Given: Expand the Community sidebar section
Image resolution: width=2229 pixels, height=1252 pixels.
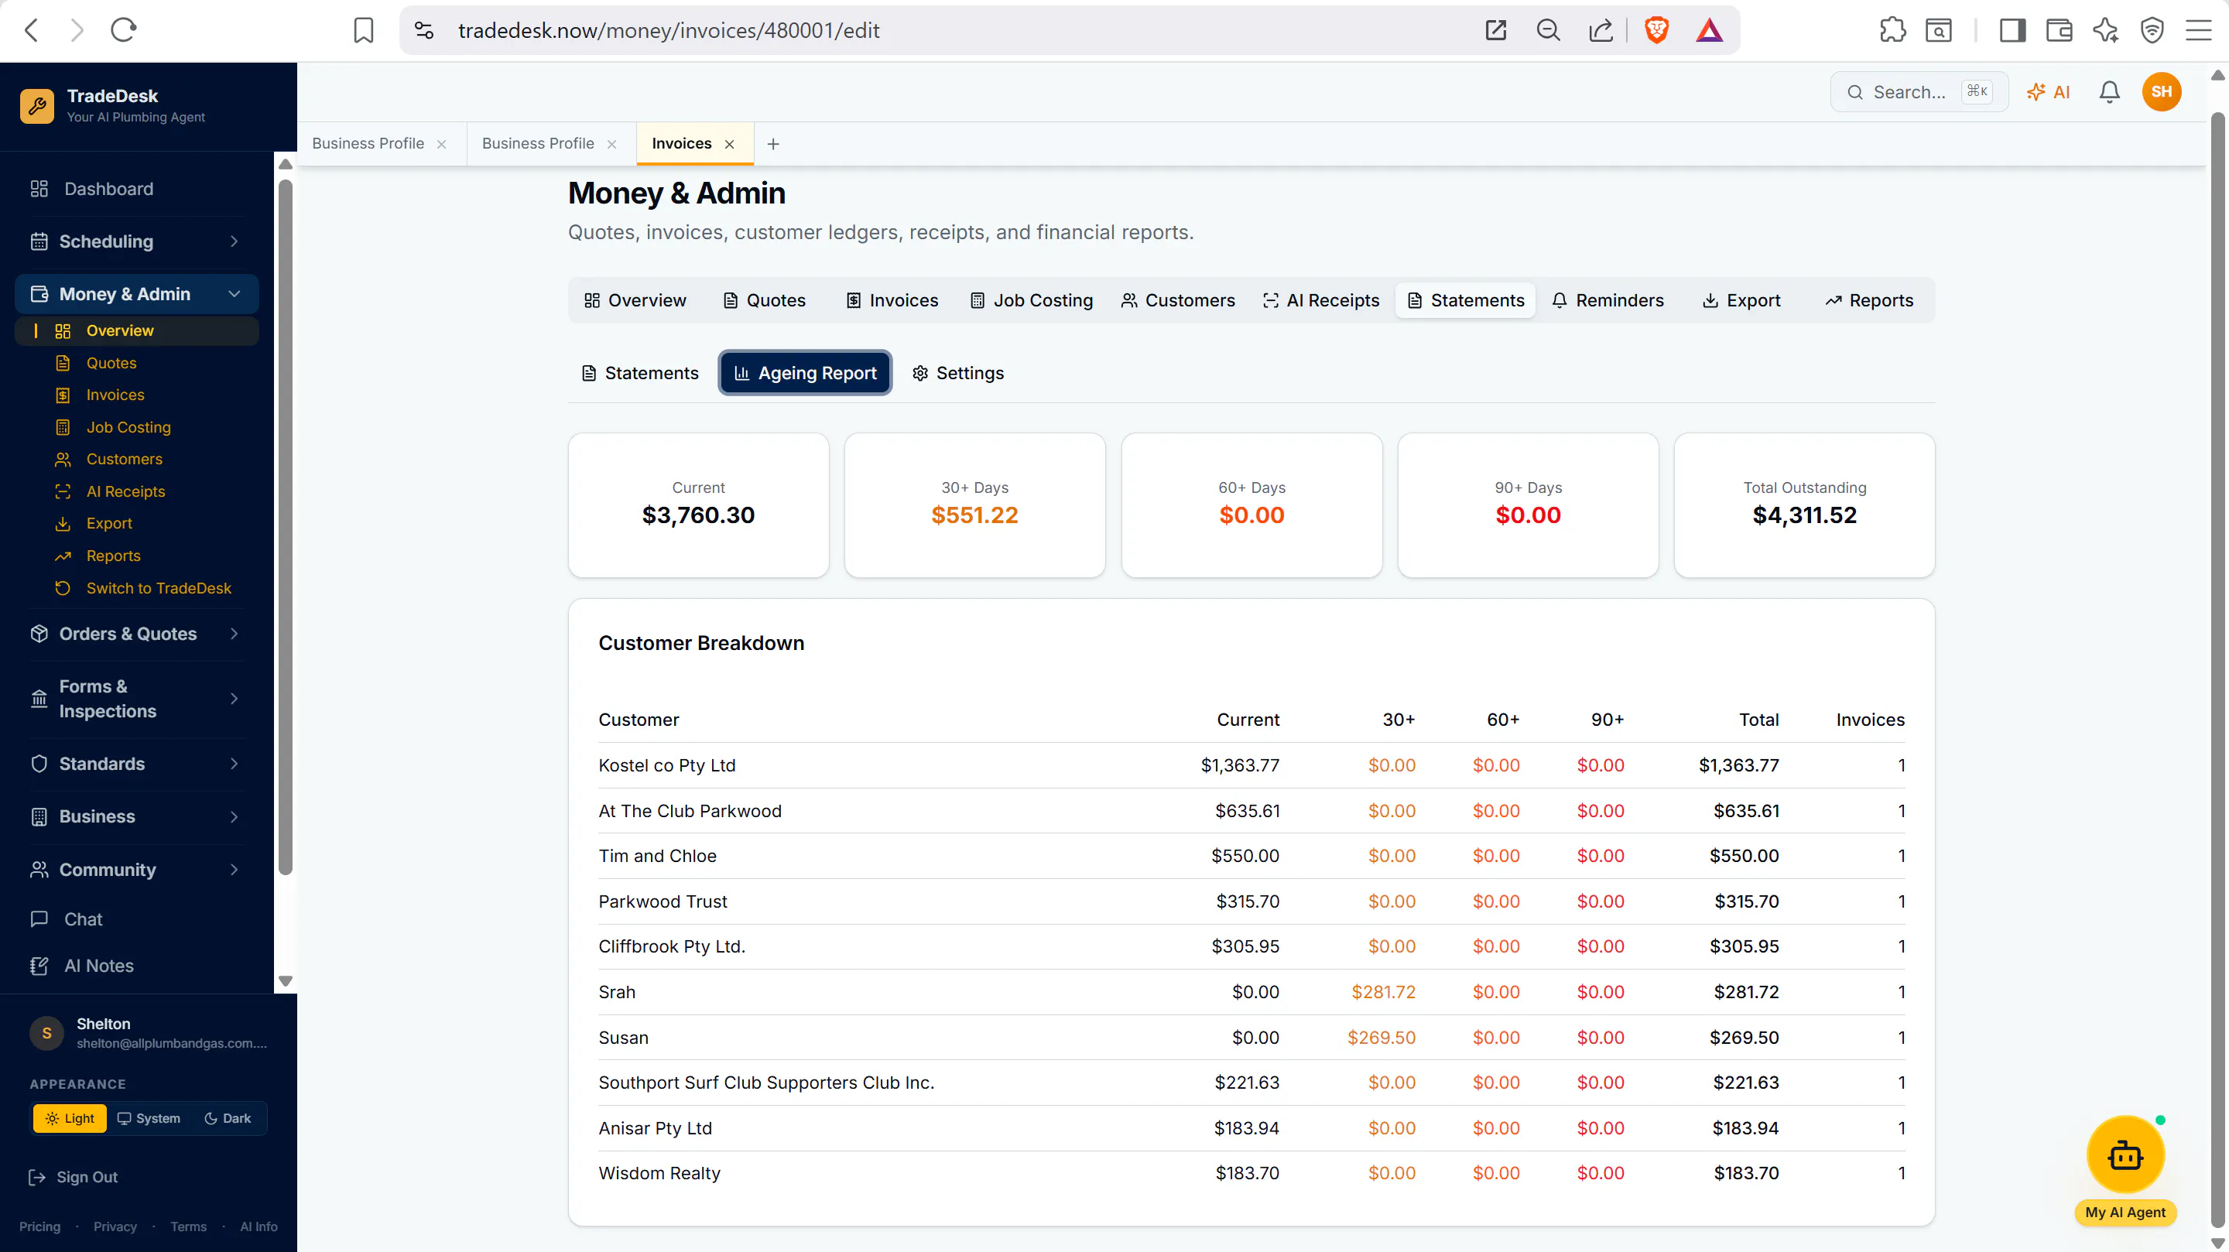Looking at the screenshot, I should click(x=137, y=870).
